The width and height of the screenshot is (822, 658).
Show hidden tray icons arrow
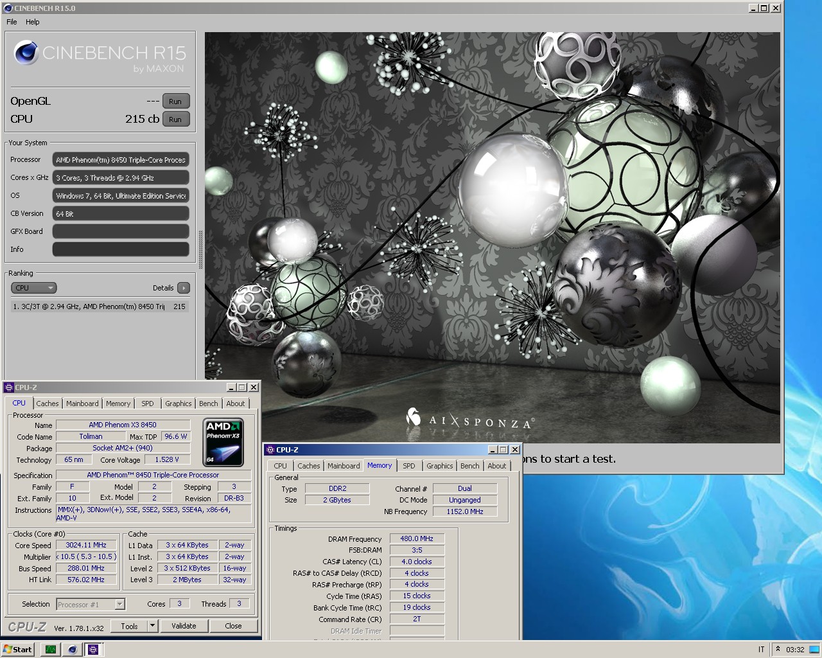(778, 649)
